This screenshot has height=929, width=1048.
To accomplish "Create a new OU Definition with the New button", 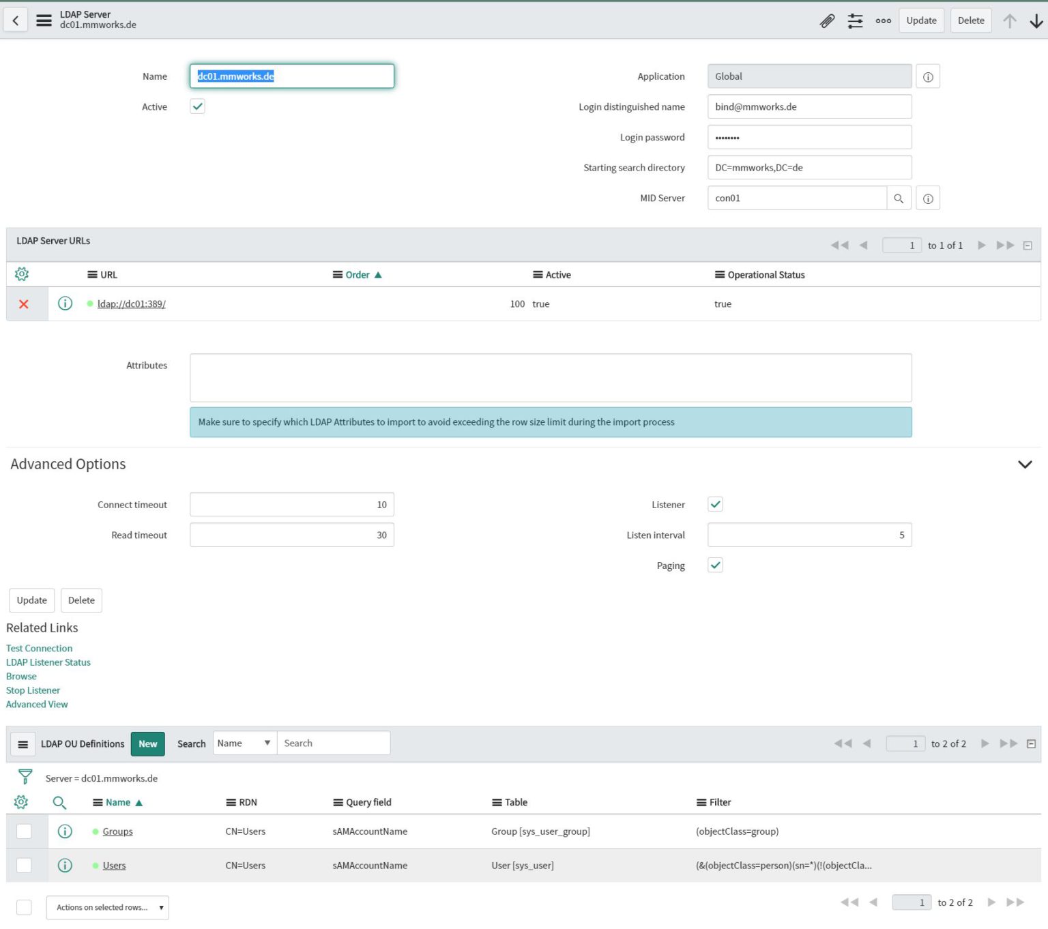I will pos(147,743).
